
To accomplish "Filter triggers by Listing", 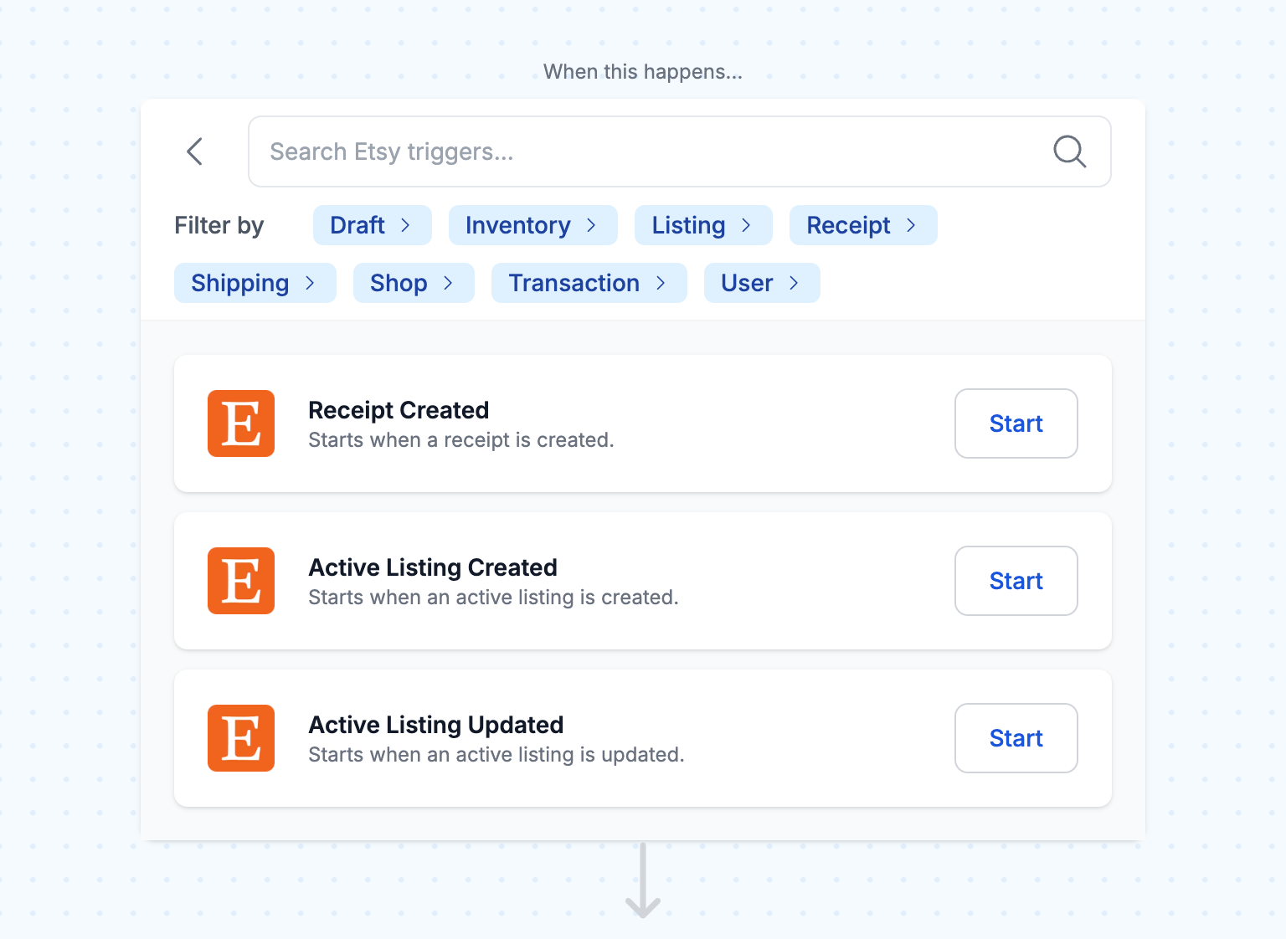I will click(703, 225).
